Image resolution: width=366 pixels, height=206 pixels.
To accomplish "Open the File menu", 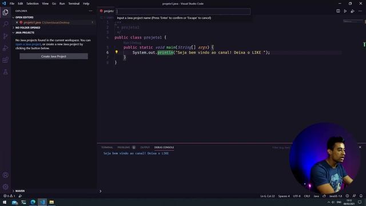I will (x=12, y=3).
